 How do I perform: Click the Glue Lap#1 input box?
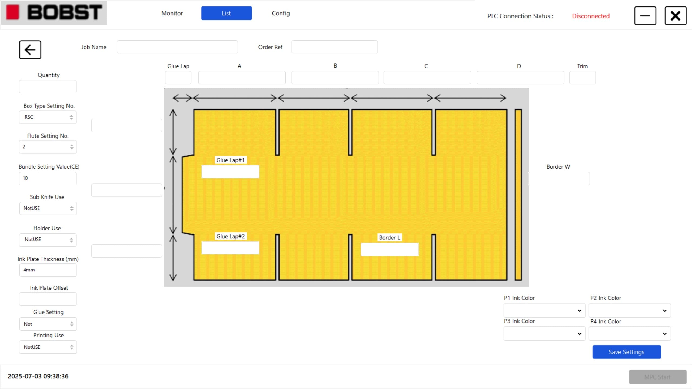click(230, 172)
